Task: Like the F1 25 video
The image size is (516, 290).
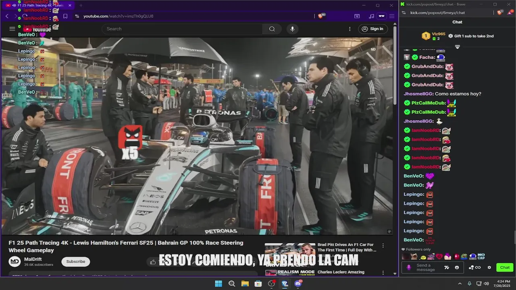Action: (153, 262)
